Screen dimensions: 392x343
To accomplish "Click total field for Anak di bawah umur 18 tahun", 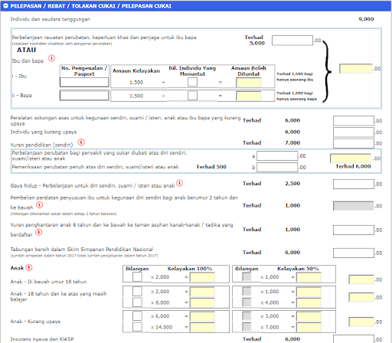I will (361, 279).
